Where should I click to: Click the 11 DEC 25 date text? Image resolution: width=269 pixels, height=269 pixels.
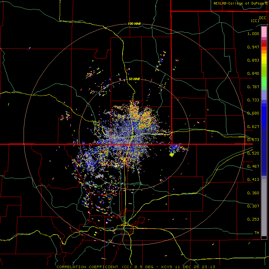(187, 267)
